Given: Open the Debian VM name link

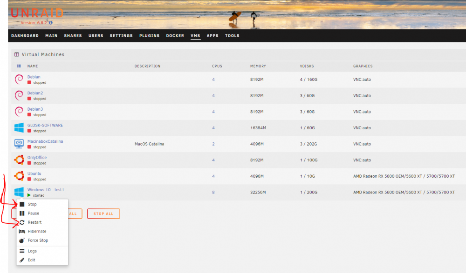Looking at the screenshot, I should pyautogui.click(x=34, y=77).
